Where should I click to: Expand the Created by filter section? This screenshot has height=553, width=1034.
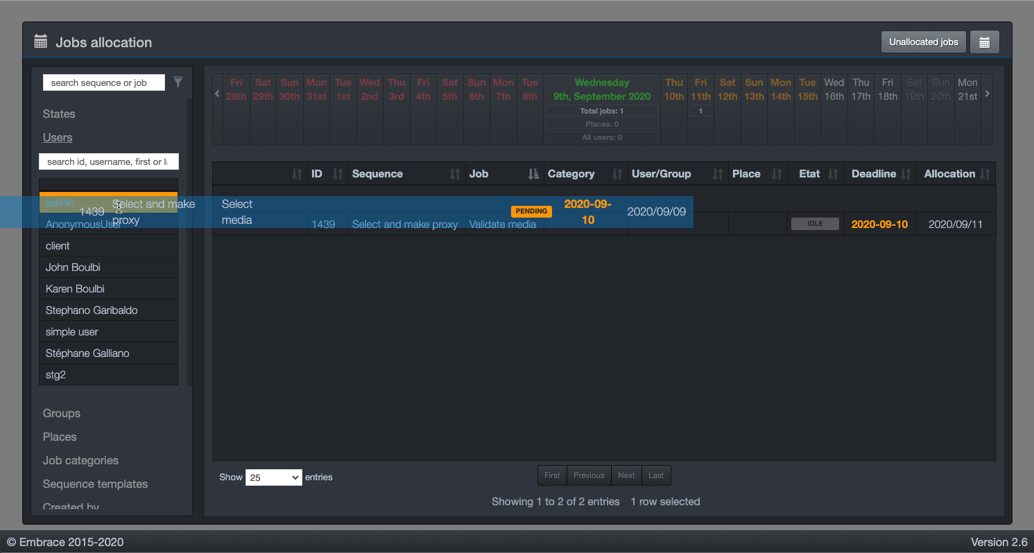[x=71, y=507]
